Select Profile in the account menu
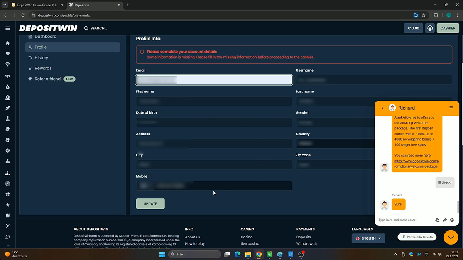Viewport: 463px width, 260px height. pos(73,47)
